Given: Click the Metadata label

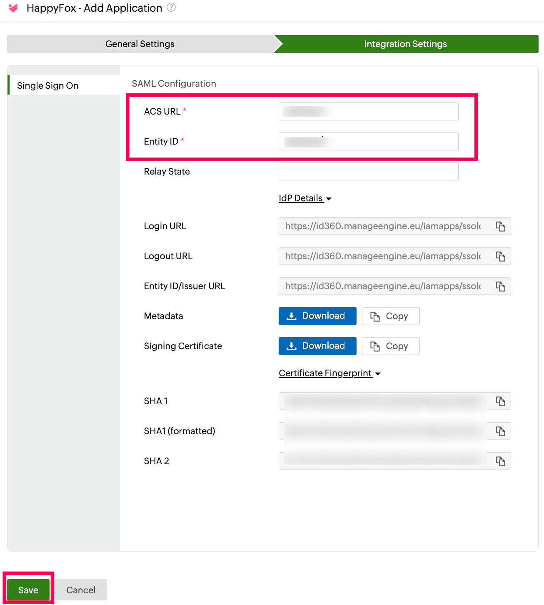Looking at the screenshot, I should (x=164, y=316).
